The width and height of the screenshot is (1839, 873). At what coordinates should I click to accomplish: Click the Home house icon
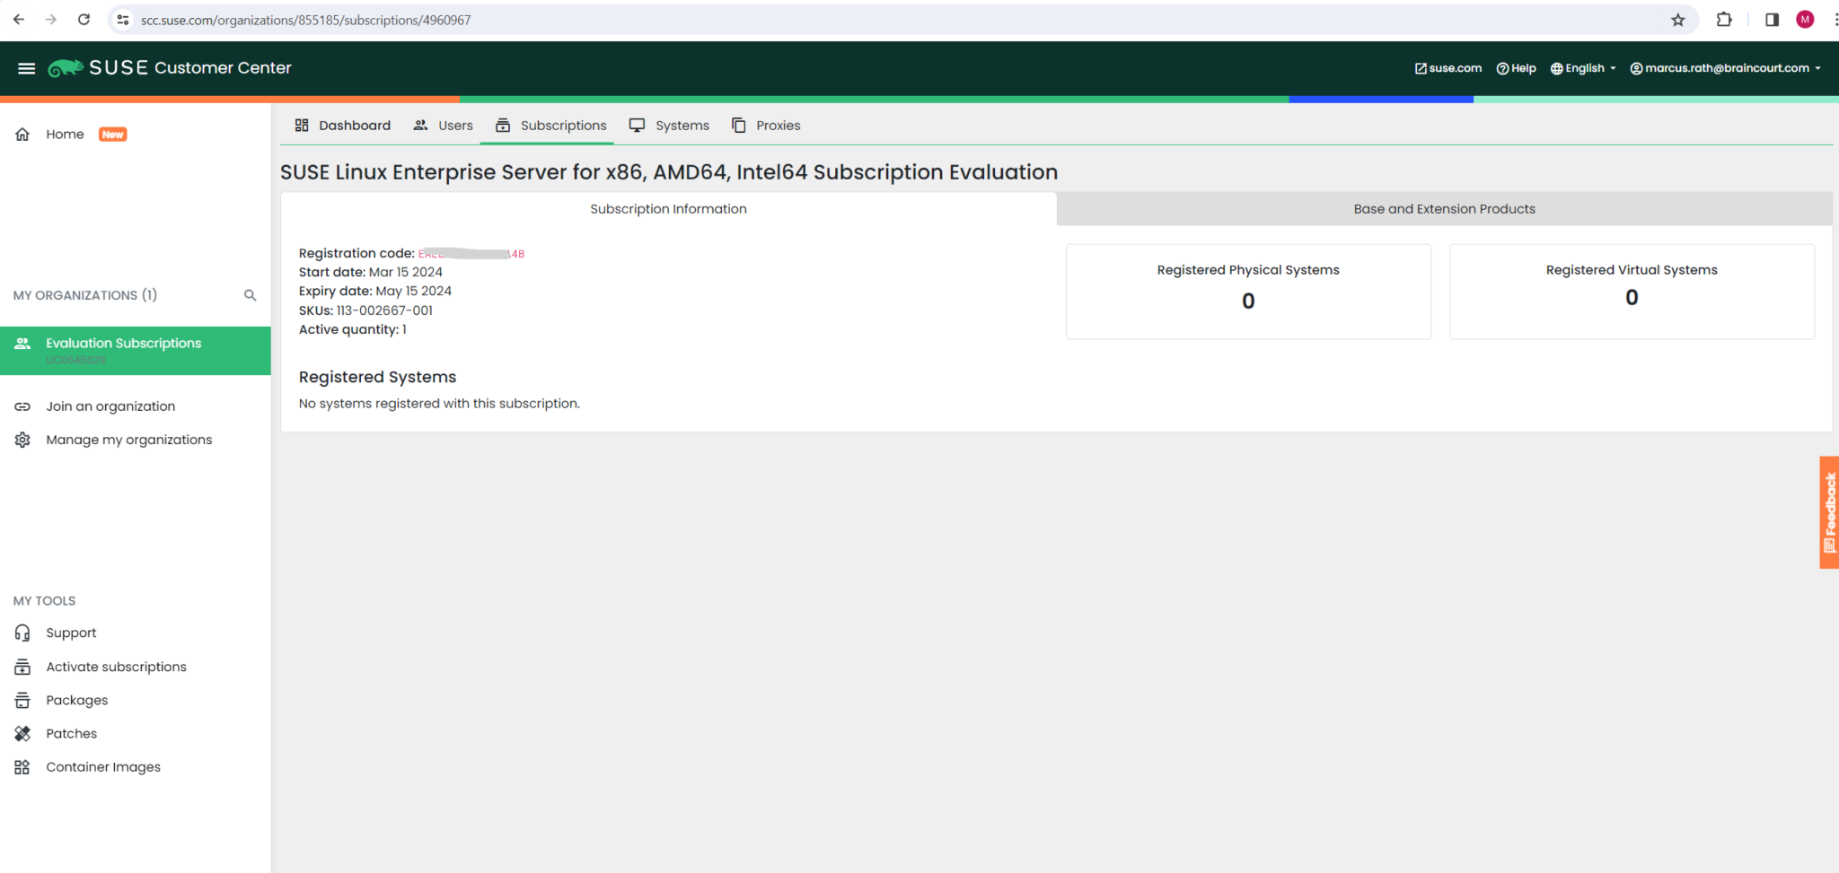tap(22, 133)
